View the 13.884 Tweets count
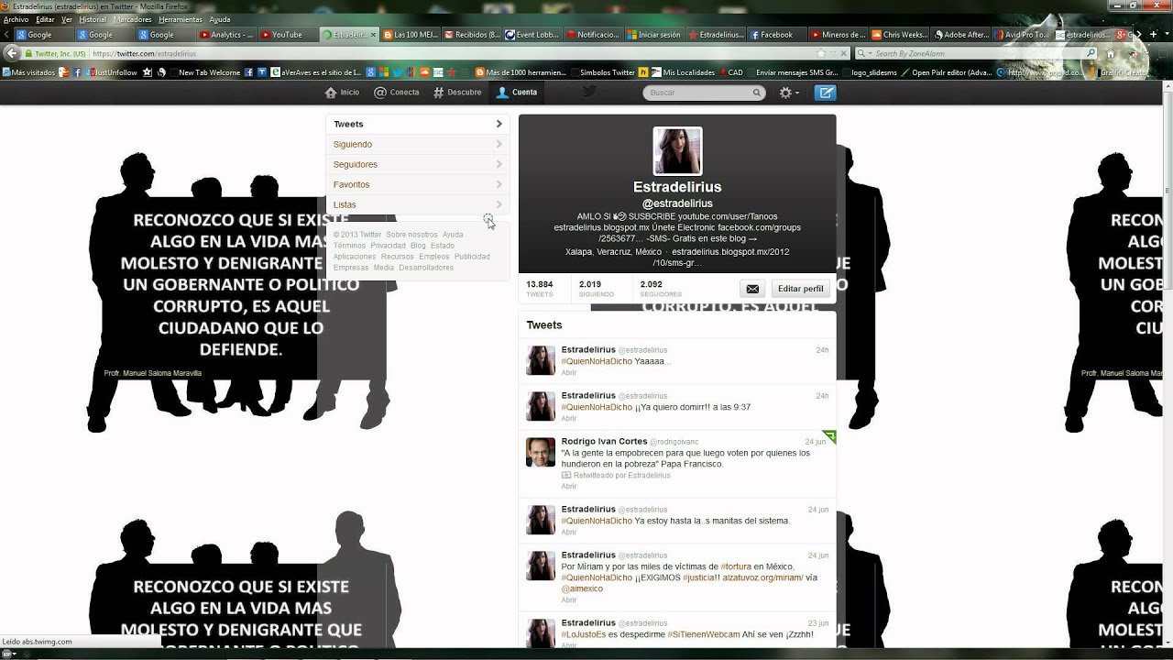Image resolution: width=1173 pixels, height=660 pixels. click(540, 289)
